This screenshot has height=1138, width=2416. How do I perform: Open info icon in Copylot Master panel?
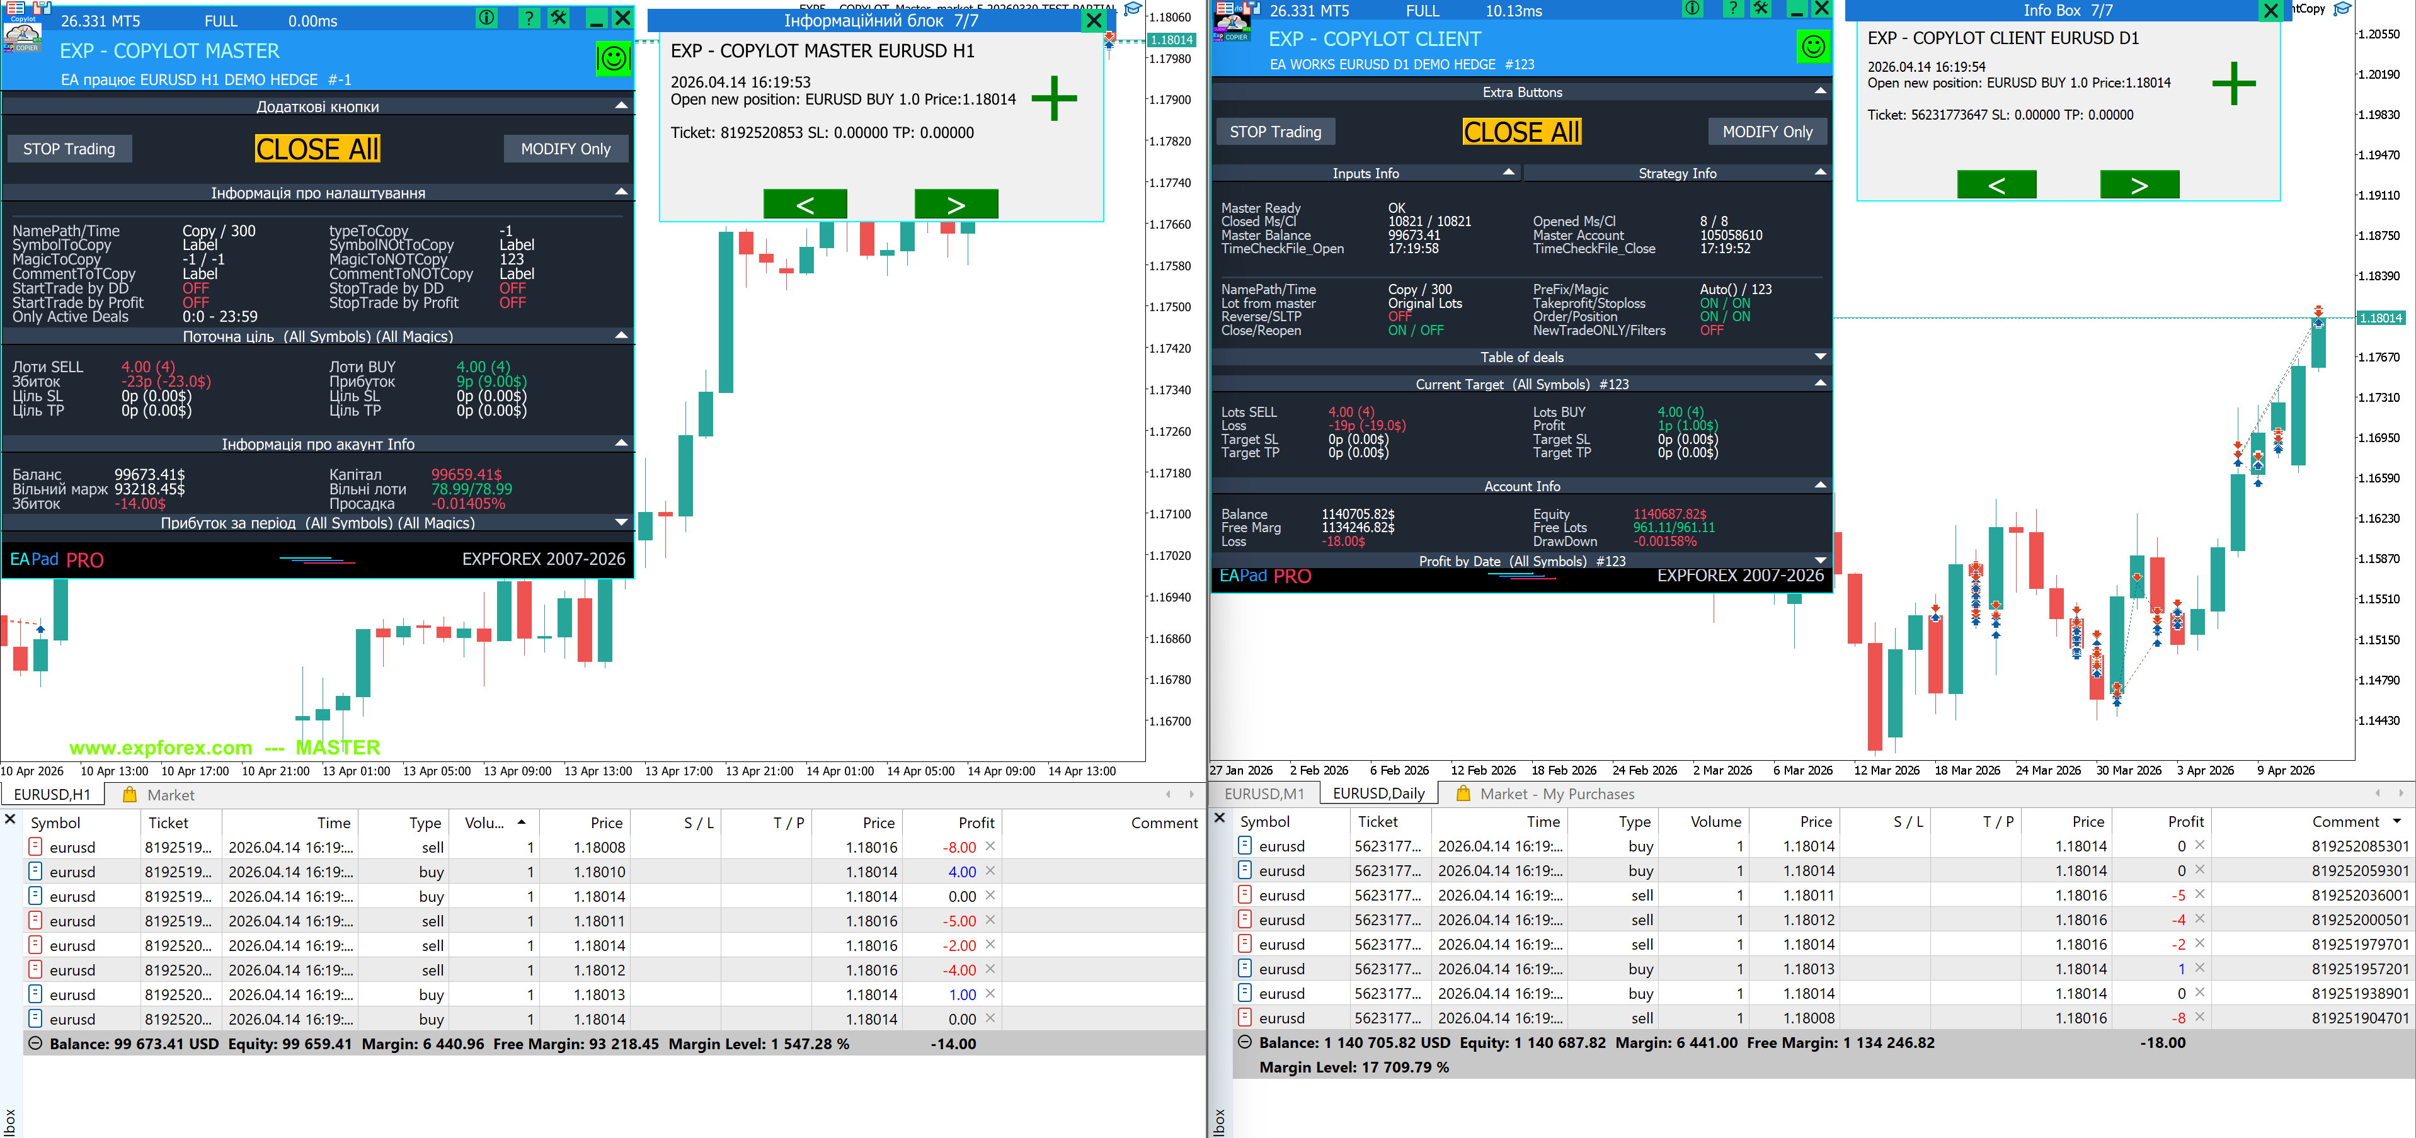pyautogui.click(x=486, y=18)
